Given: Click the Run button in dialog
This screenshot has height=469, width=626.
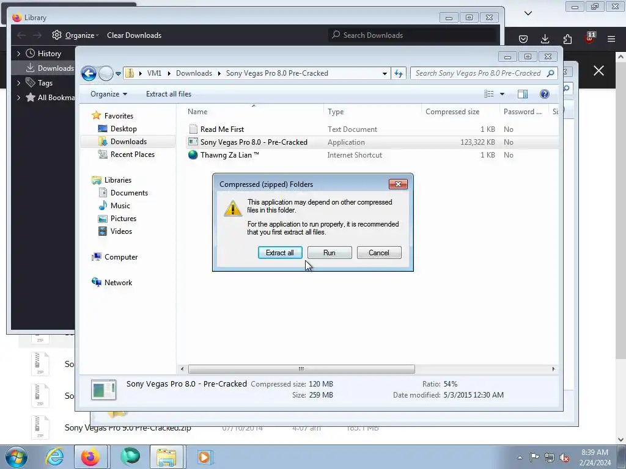Looking at the screenshot, I should pos(330,252).
